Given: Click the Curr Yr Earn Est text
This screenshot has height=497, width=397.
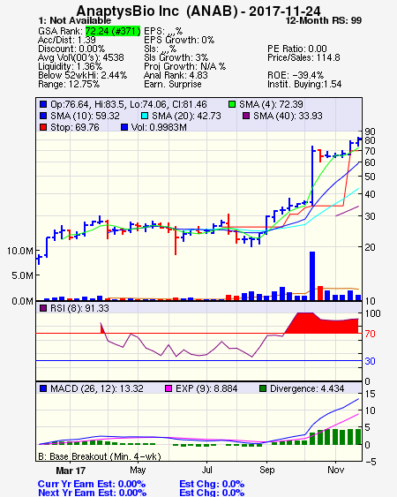Looking at the screenshot, I should tap(92, 485).
